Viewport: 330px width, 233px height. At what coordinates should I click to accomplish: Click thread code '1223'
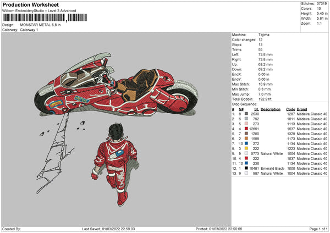click(x=291, y=149)
